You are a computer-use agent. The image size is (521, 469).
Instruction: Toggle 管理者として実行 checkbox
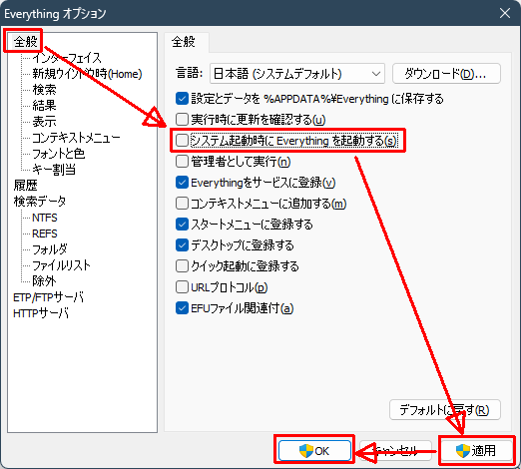click(182, 162)
